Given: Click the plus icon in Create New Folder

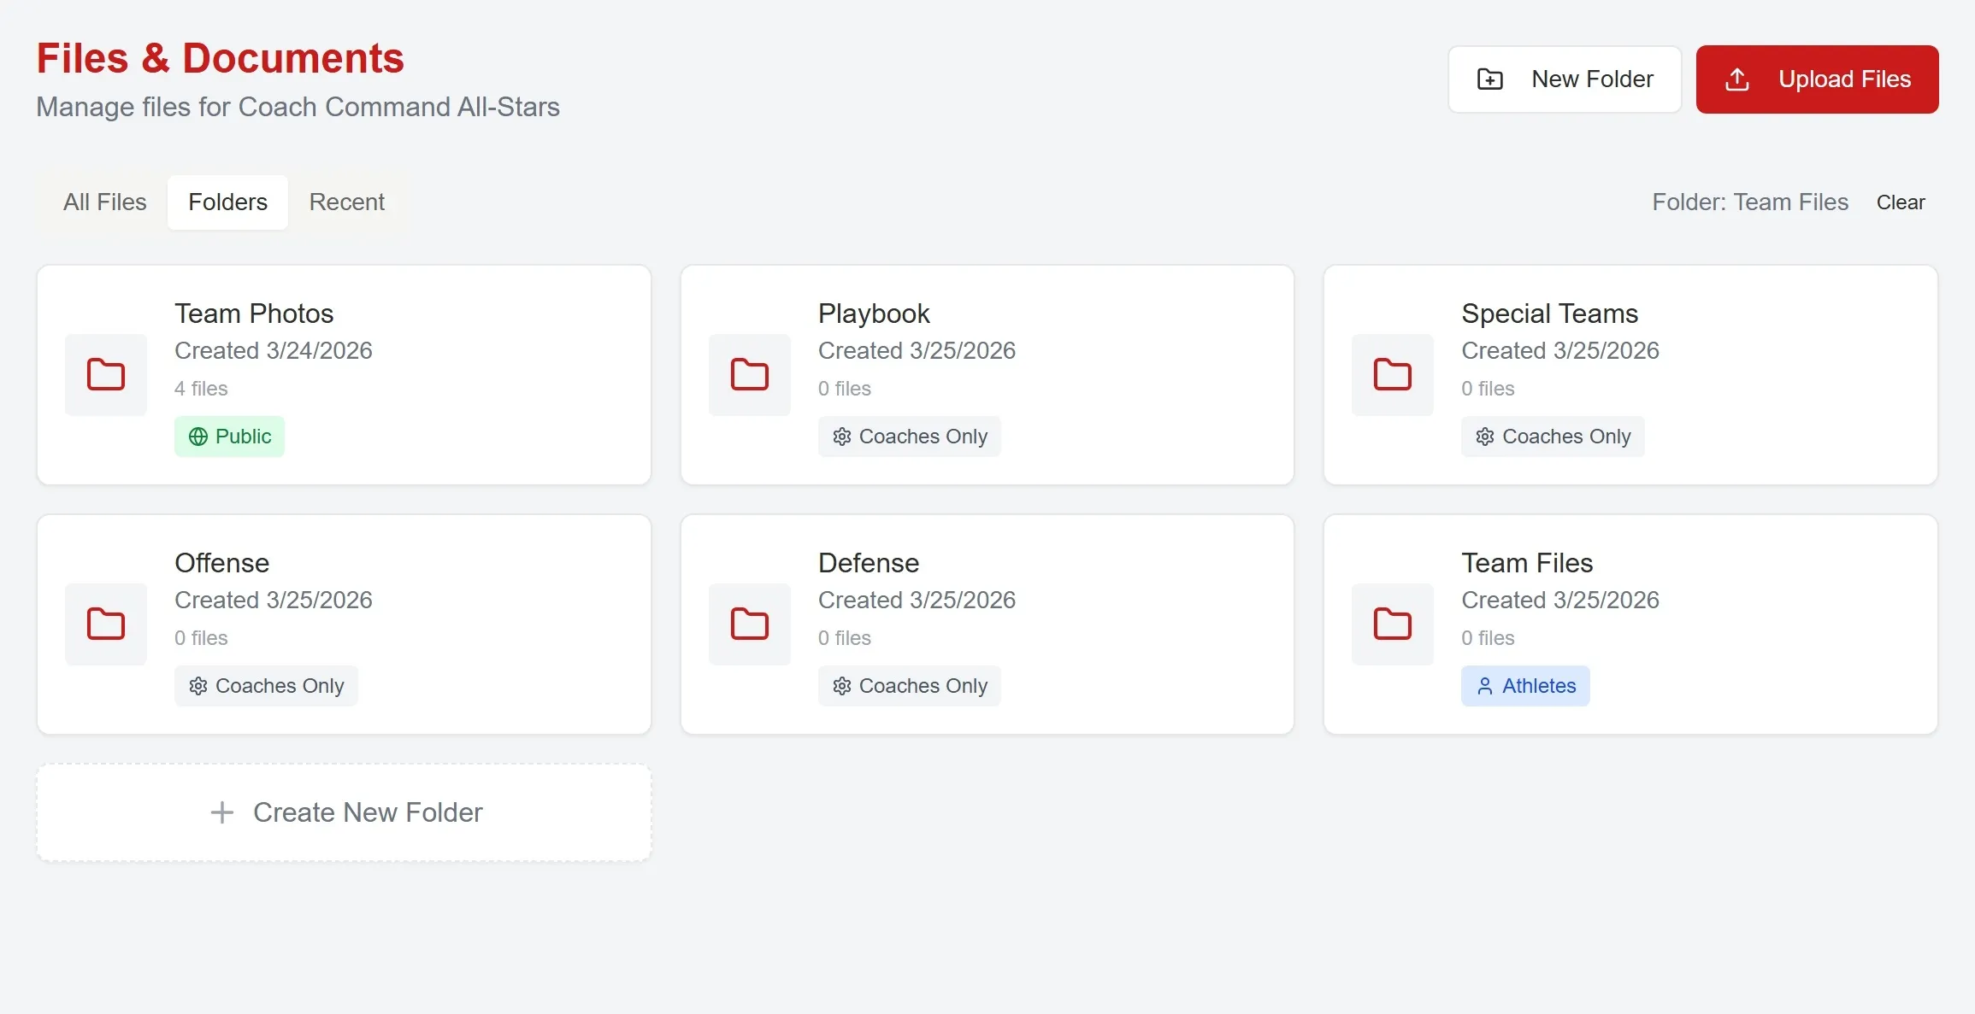Looking at the screenshot, I should [222, 812].
